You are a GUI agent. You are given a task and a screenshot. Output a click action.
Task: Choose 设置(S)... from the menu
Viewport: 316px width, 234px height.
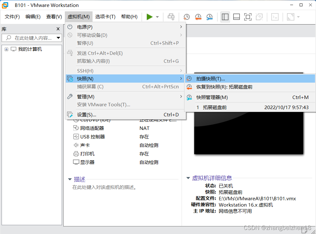pos(125,115)
